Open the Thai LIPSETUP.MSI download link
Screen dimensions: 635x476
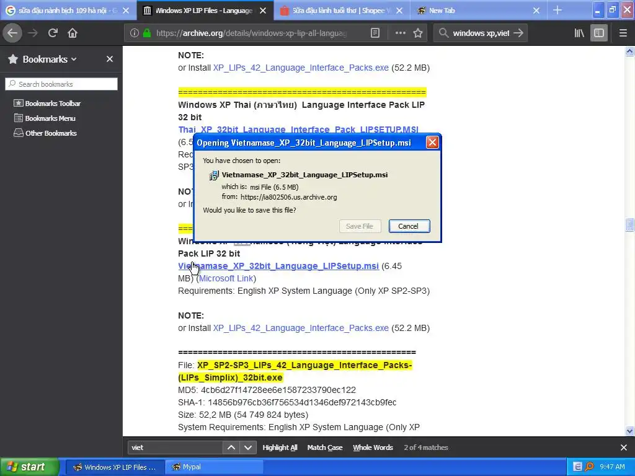(298, 130)
